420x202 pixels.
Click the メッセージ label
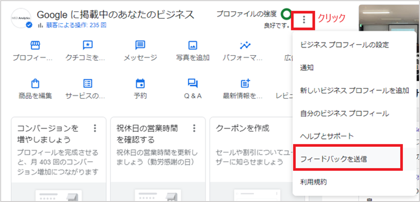point(140,57)
